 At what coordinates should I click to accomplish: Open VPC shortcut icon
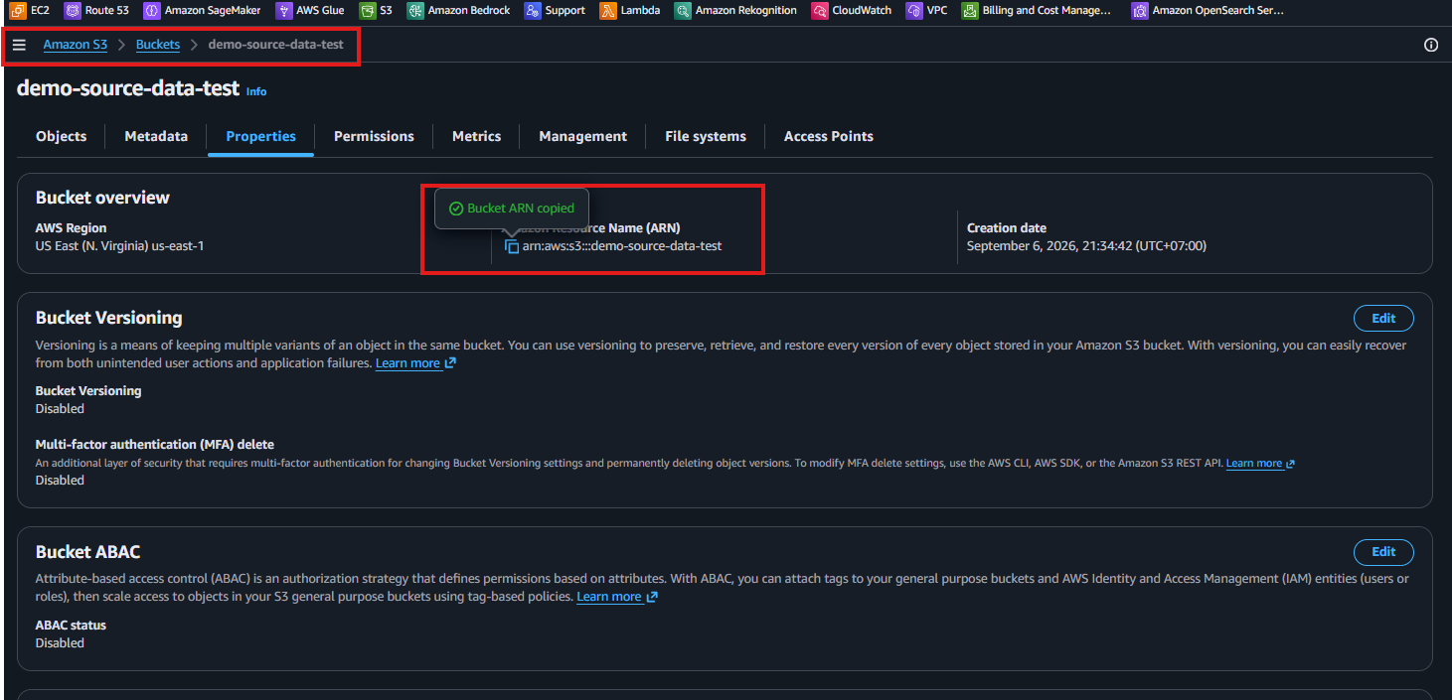pos(913,11)
